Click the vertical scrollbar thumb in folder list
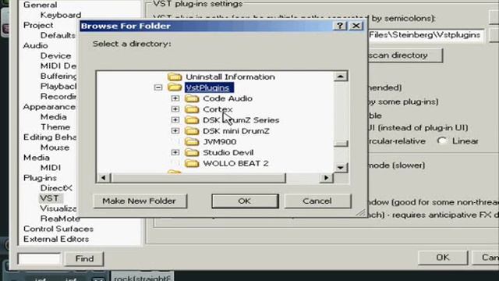499x281 pixels. pos(341,144)
